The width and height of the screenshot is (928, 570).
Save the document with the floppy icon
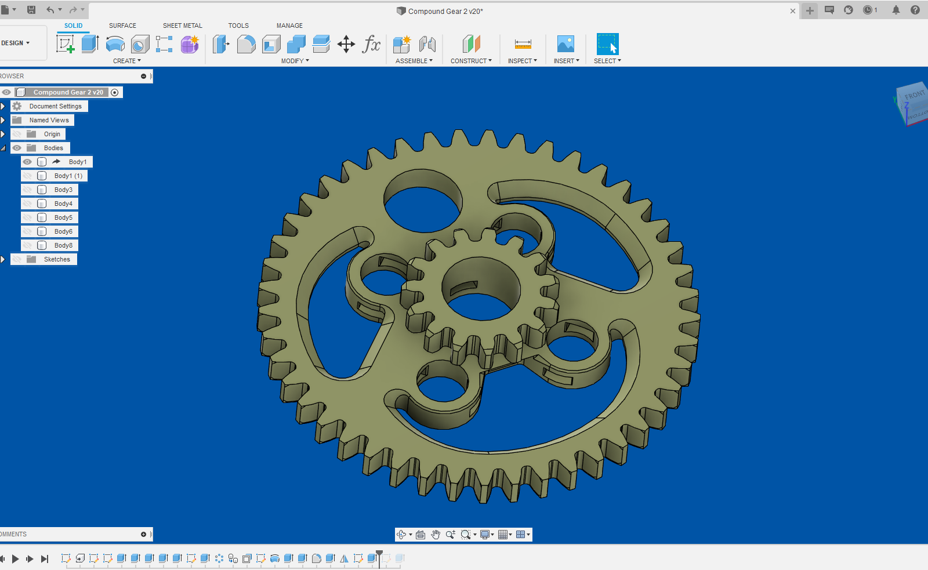tap(31, 10)
